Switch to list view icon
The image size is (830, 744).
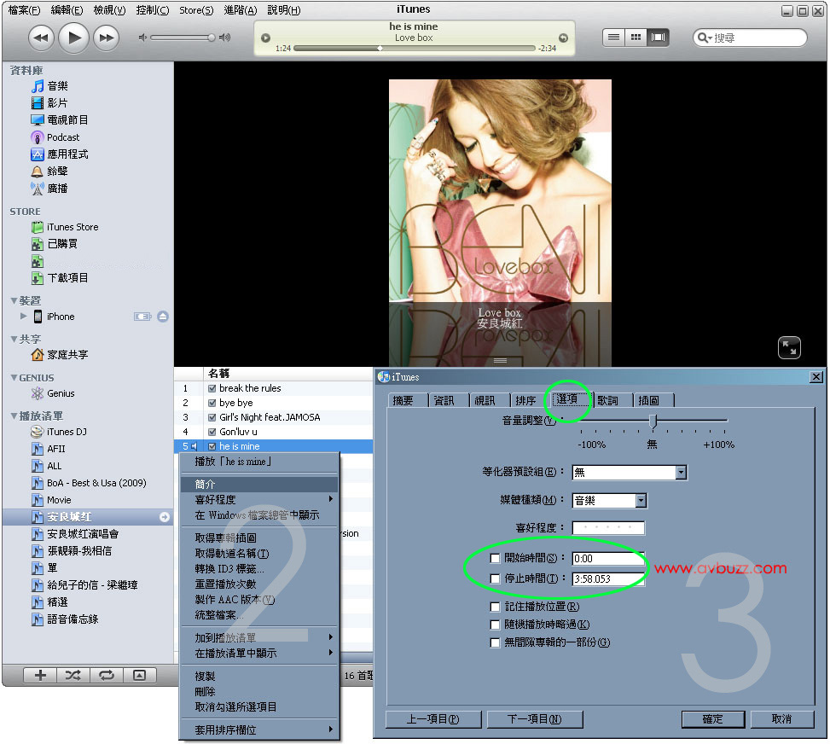[x=613, y=38]
